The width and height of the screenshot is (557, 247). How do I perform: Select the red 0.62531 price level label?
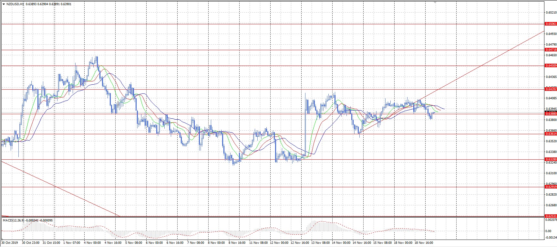551,216
